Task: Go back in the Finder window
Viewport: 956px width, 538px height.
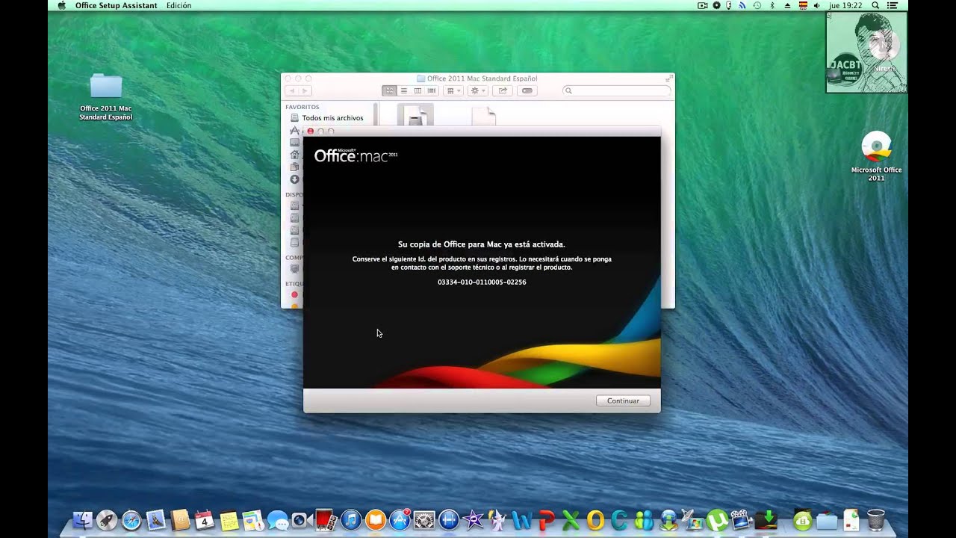Action: (292, 90)
